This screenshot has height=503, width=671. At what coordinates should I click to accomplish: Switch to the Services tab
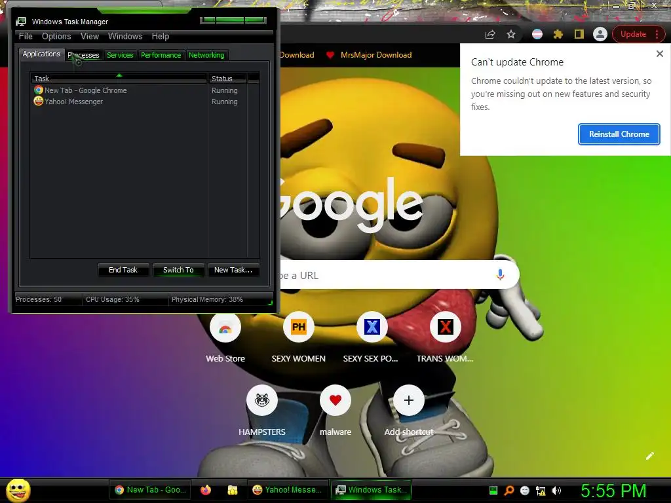pyautogui.click(x=120, y=55)
